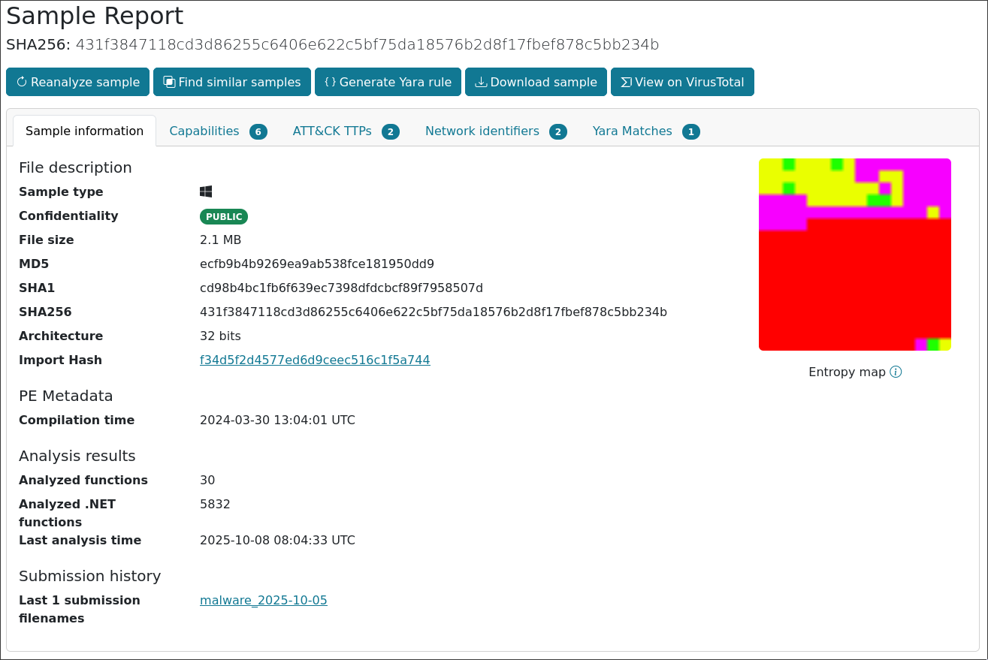Click the Capabilities count badge showing 6
This screenshot has height=660, width=988.
click(258, 131)
